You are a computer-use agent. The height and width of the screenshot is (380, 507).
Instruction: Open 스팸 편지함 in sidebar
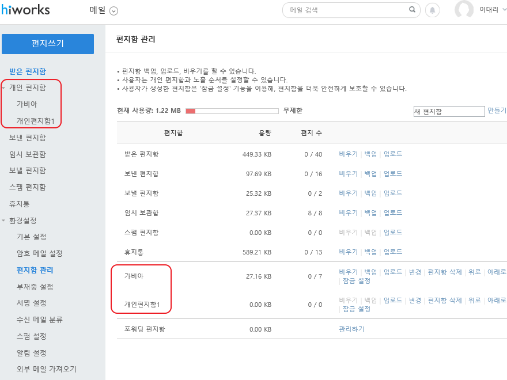tap(28, 188)
